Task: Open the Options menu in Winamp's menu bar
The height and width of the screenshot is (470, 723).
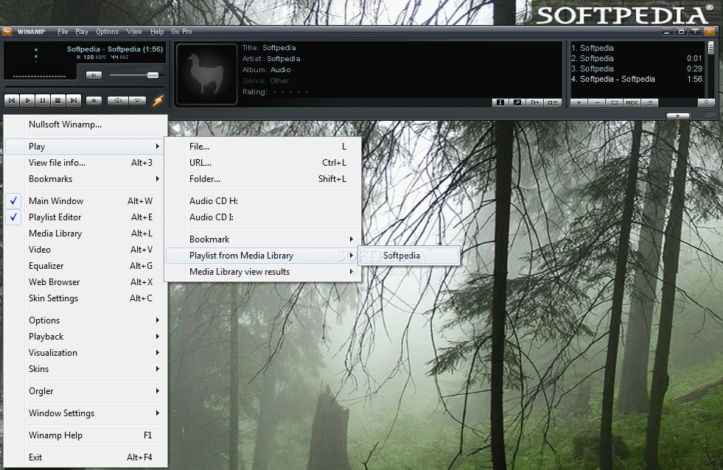Action: [108, 32]
